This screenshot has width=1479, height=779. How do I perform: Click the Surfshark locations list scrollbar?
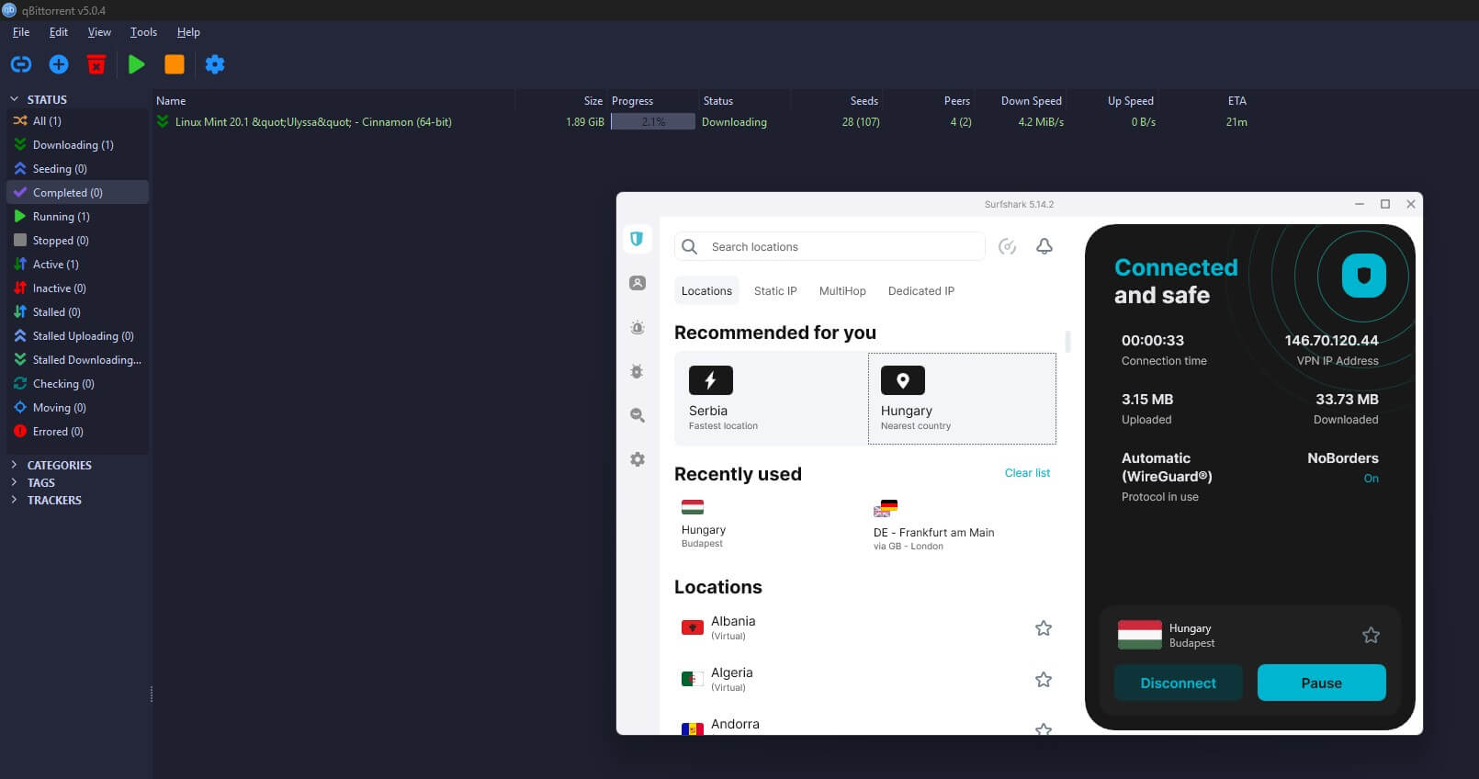coord(1067,341)
